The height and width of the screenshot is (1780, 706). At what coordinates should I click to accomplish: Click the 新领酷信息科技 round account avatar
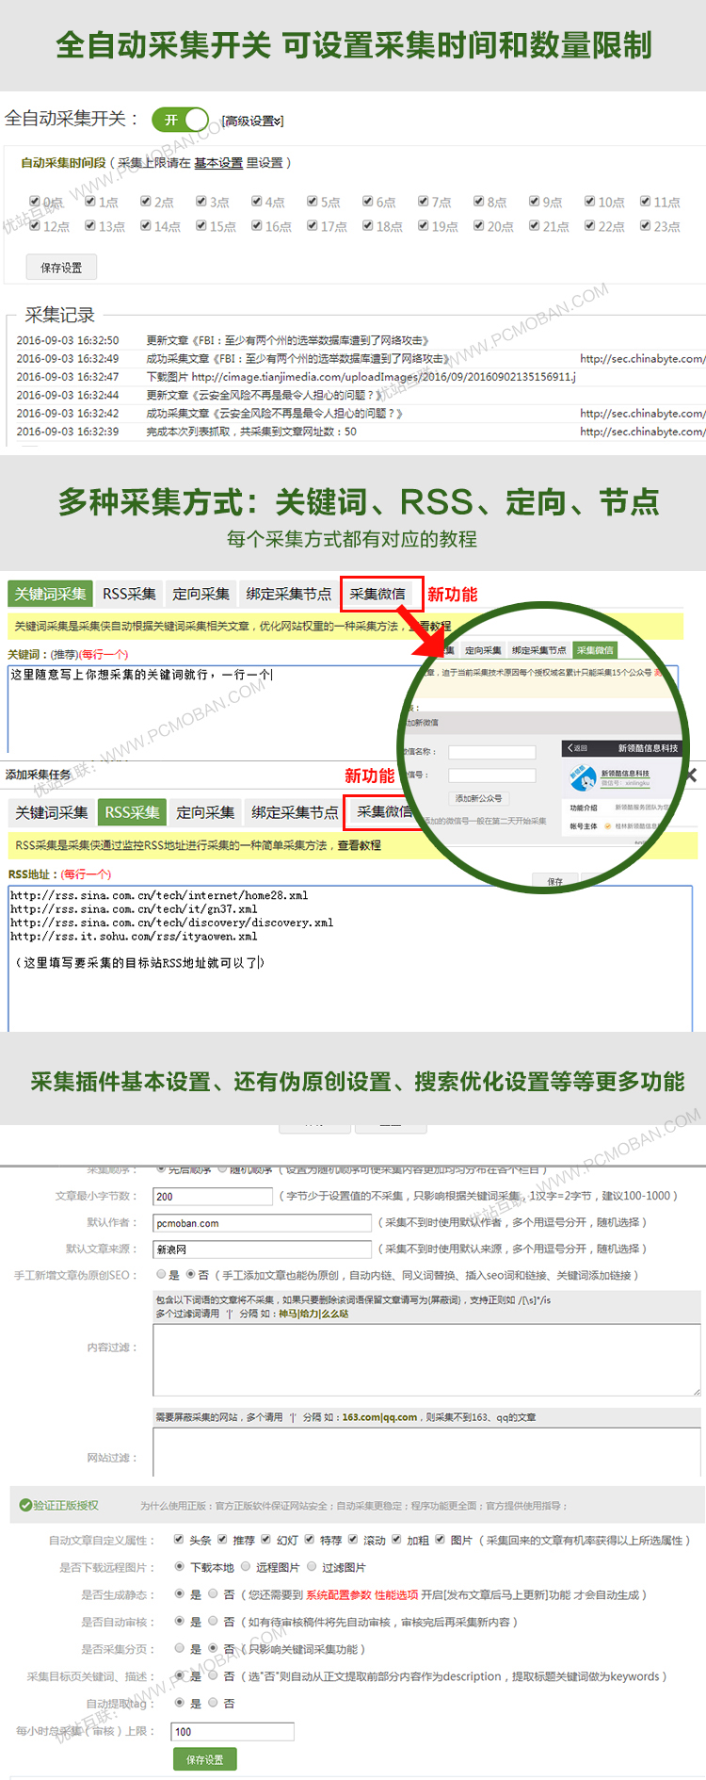(583, 779)
